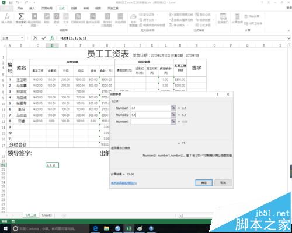
Task: Add a new sheet with the plus button
Action: coord(64,216)
